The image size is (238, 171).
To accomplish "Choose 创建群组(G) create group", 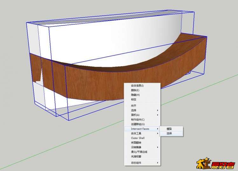I will 142,124.
